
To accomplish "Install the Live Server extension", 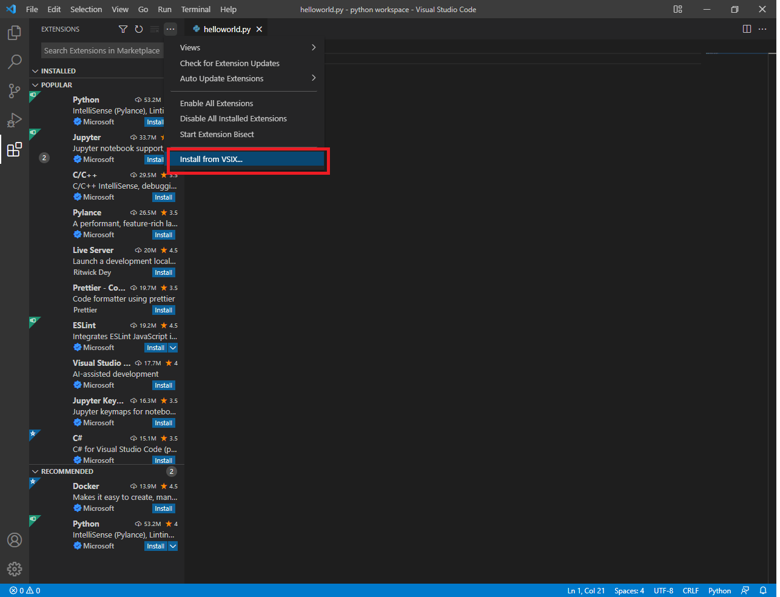I will coord(163,272).
